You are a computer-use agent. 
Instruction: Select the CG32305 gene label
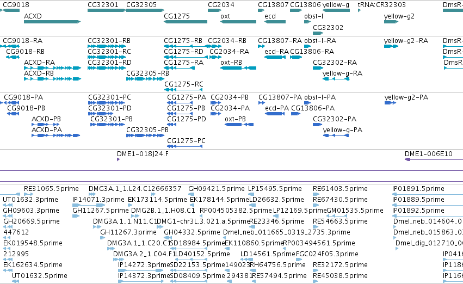tap(141, 5)
